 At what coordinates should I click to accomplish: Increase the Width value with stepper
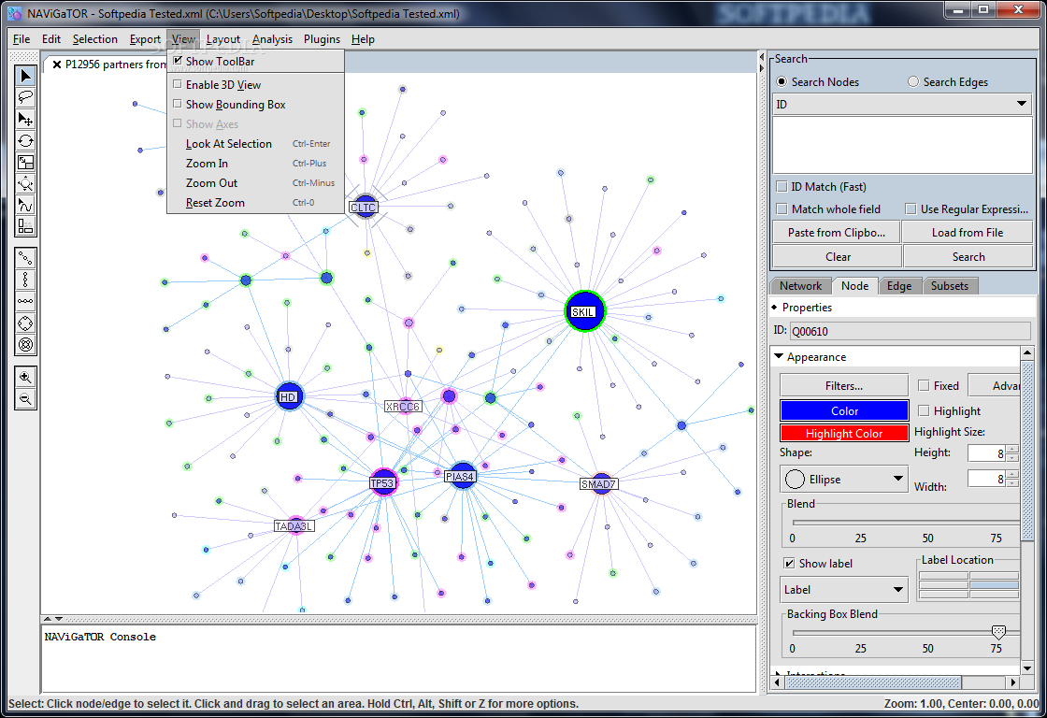(1012, 474)
